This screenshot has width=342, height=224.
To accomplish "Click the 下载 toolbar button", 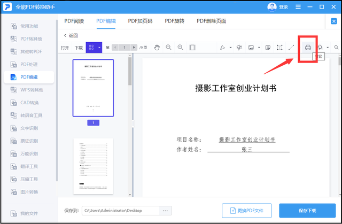I will 79,48.
